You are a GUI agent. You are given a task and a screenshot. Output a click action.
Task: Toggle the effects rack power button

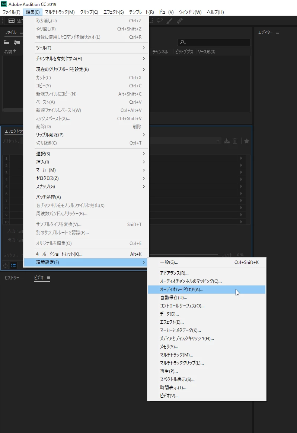tap(5, 265)
